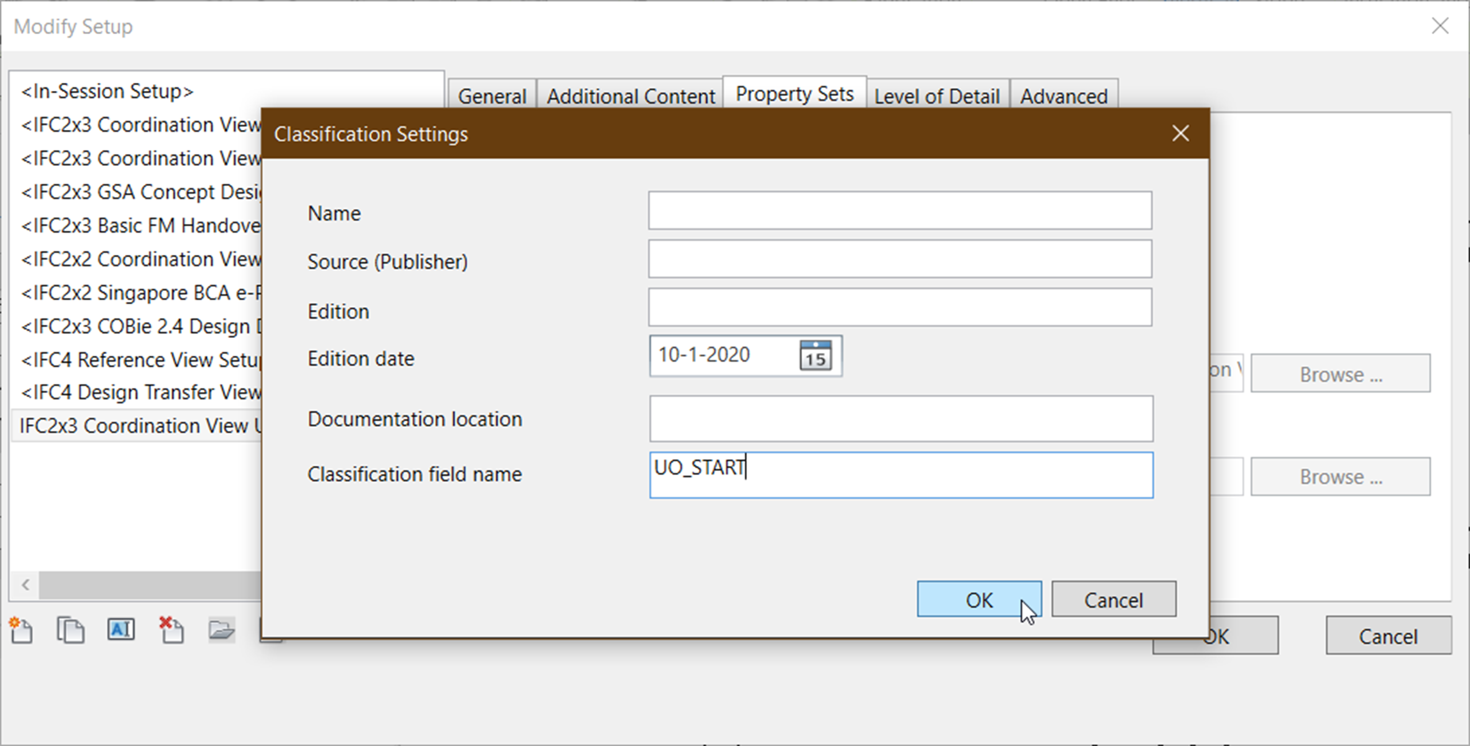Click the duplicate setup icon
This screenshot has width=1470, height=746.
pos(71,630)
